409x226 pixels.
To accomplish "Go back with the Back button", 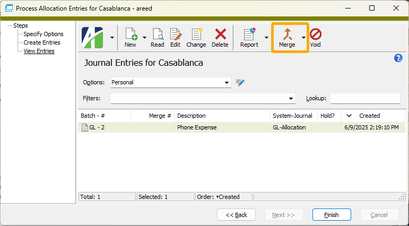I will pos(237,215).
